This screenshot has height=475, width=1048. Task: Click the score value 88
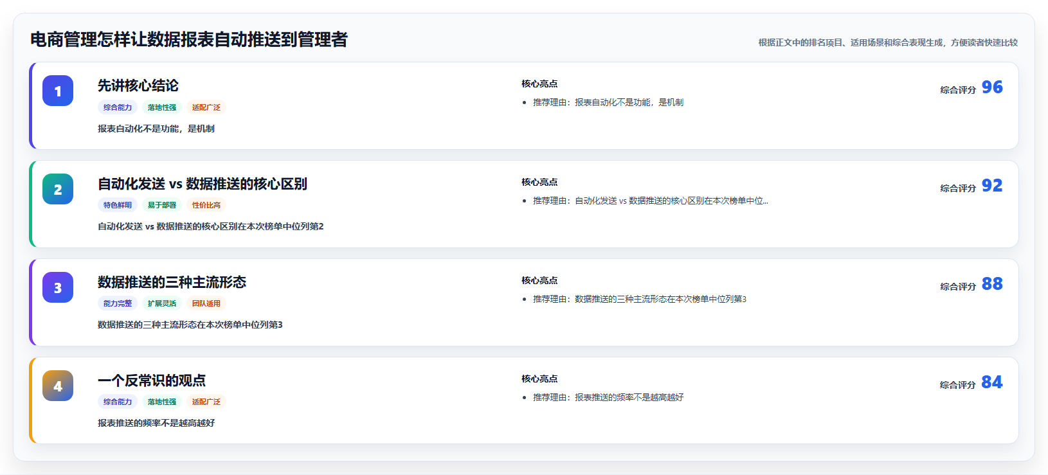pos(992,284)
